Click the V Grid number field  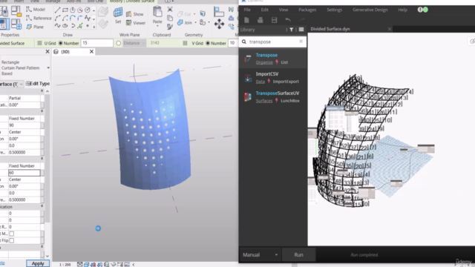pos(233,43)
